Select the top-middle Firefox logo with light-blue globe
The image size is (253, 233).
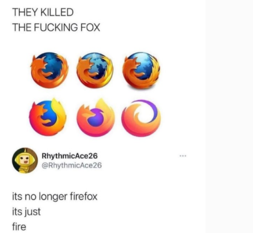(x=95, y=70)
